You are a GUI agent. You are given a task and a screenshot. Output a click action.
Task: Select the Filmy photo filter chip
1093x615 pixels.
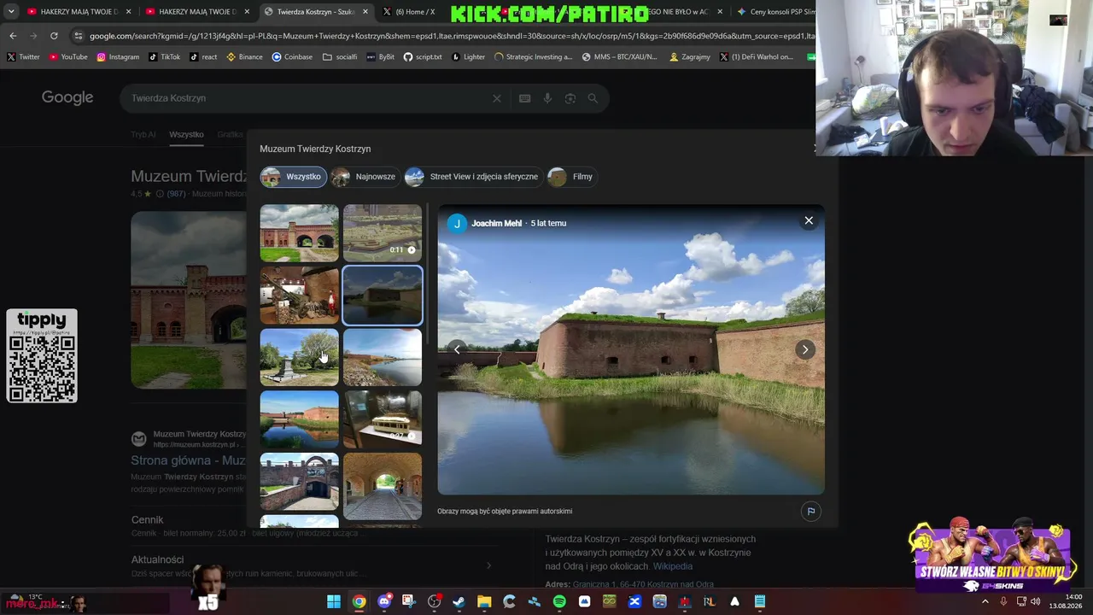click(571, 177)
